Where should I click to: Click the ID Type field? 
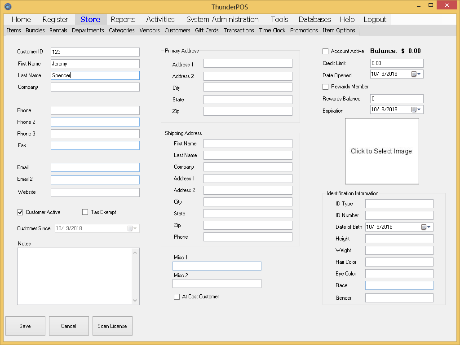tap(399, 204)
